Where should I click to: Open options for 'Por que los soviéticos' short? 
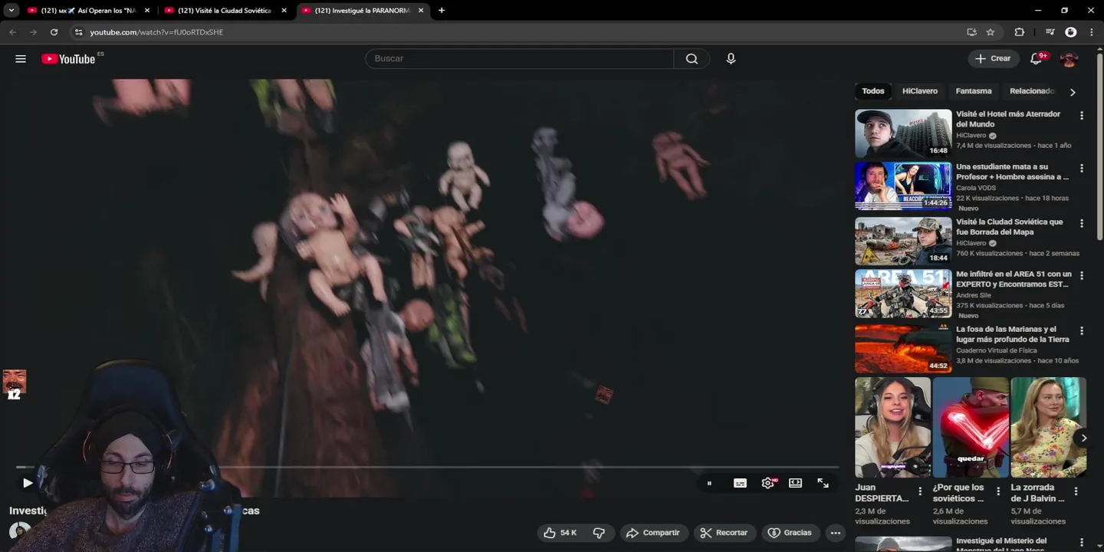pyautogui.click(x=998, y=491)
